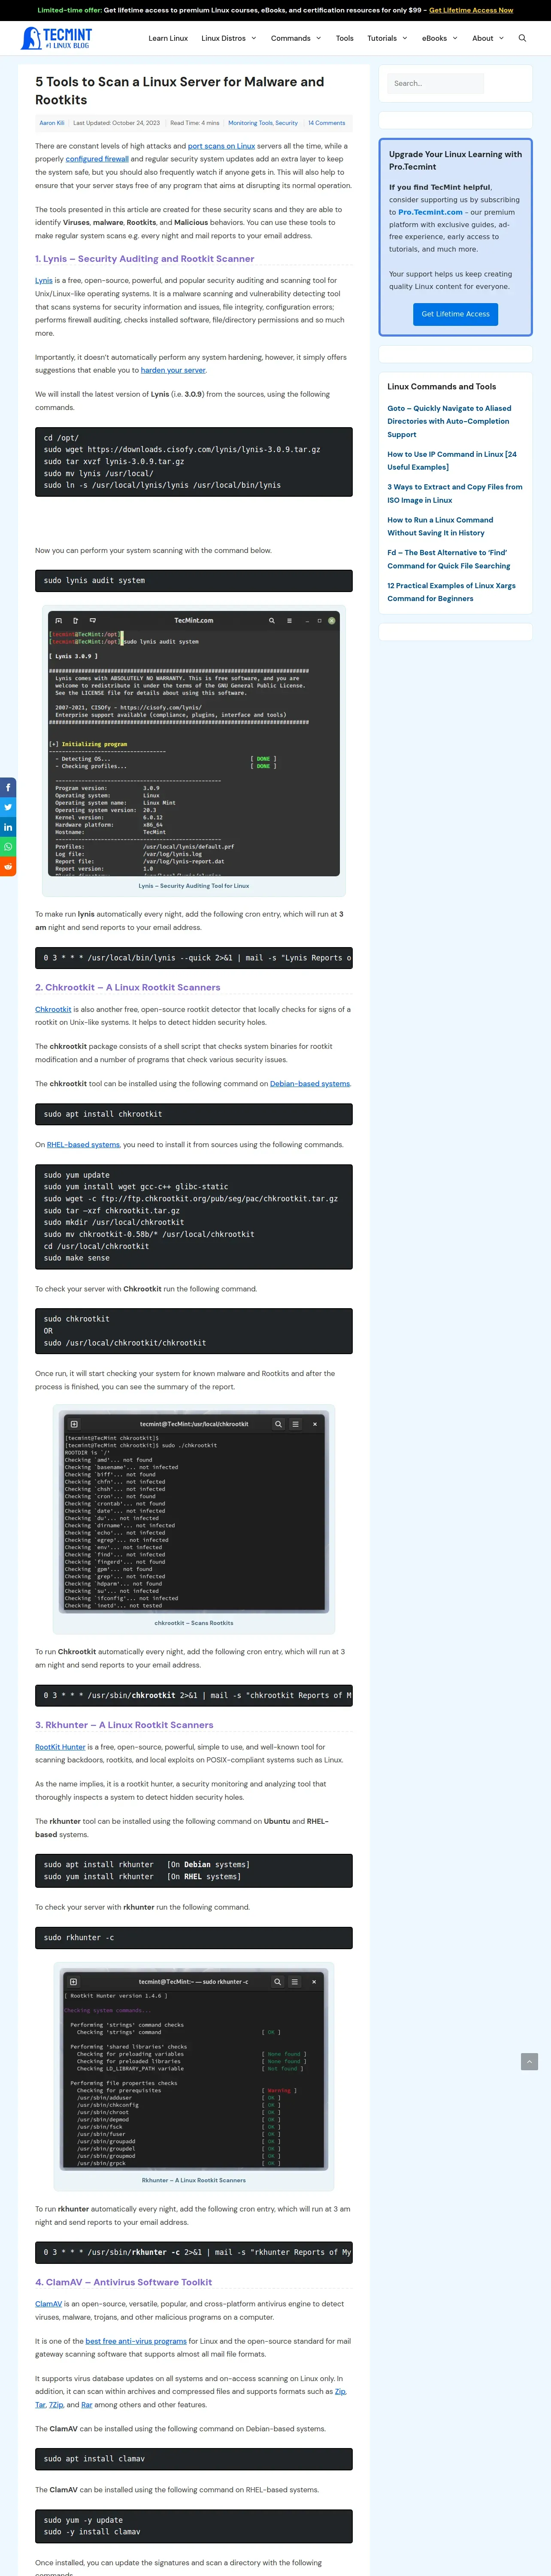Viewport: 551px width, 2576px height.
Task: Open the 'port scans on Linux' link
Action: 221,146
